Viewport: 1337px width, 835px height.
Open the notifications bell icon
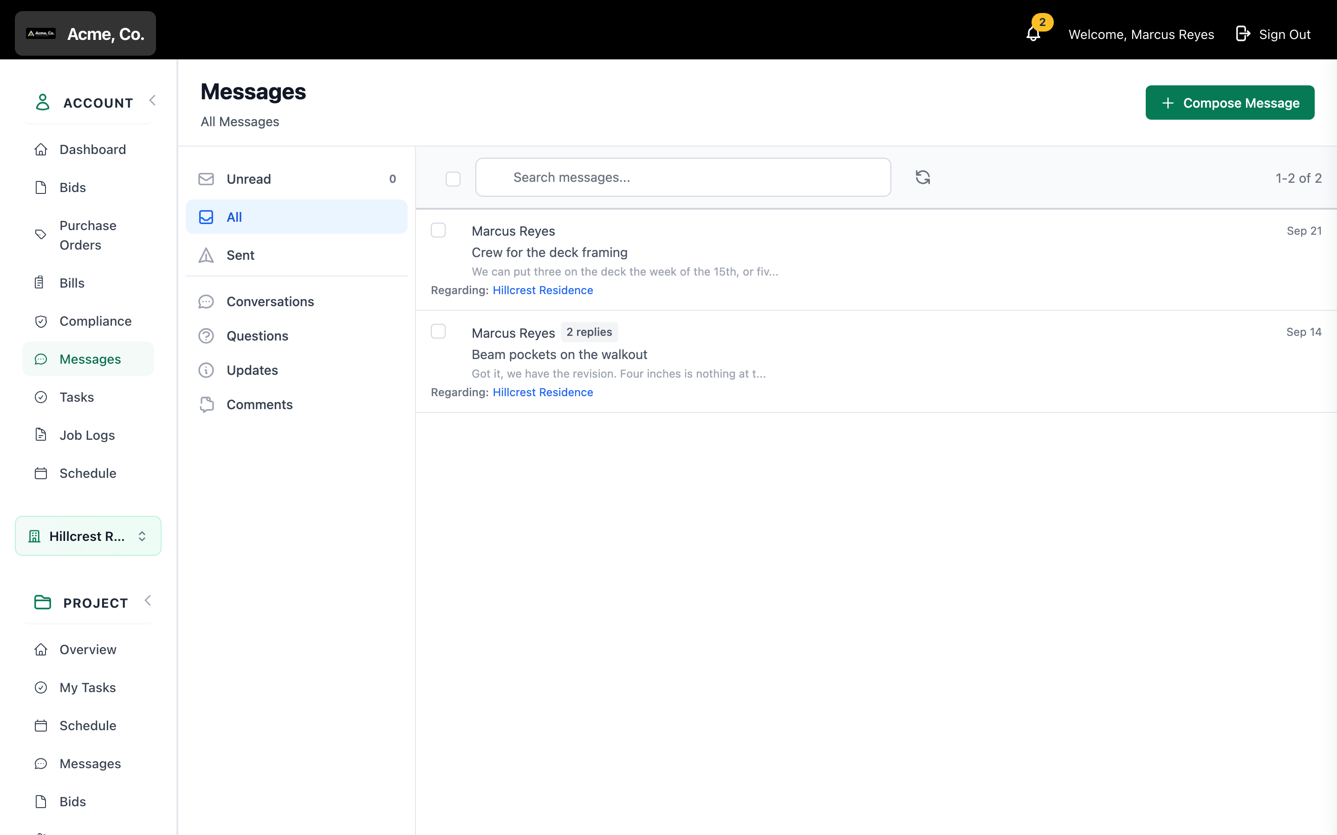pyautogui.click(x=1033, y=34)
